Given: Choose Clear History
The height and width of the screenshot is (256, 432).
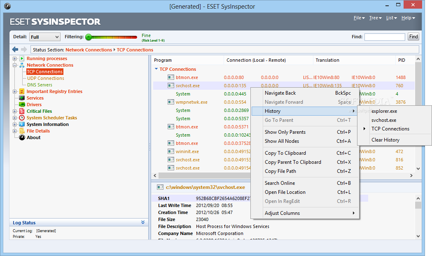Looking at the screenshot, I should coord(395,140).
